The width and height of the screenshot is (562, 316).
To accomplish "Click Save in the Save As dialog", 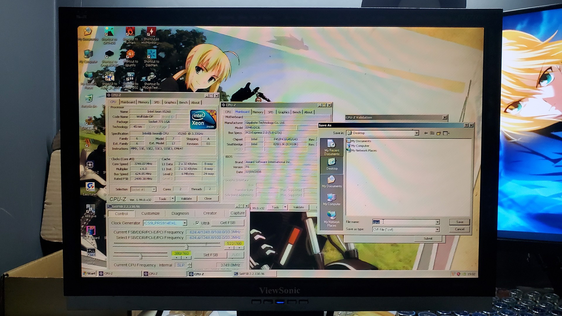I will click(x=460, y=222).
